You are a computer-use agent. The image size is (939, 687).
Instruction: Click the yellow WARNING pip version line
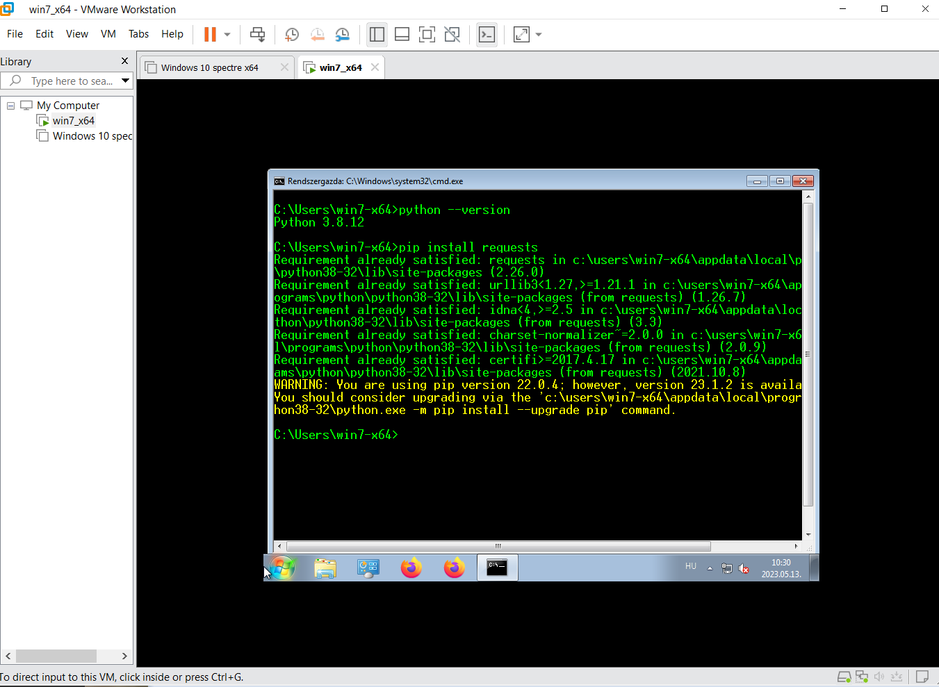pyautogui.click(x=538, y=385)
